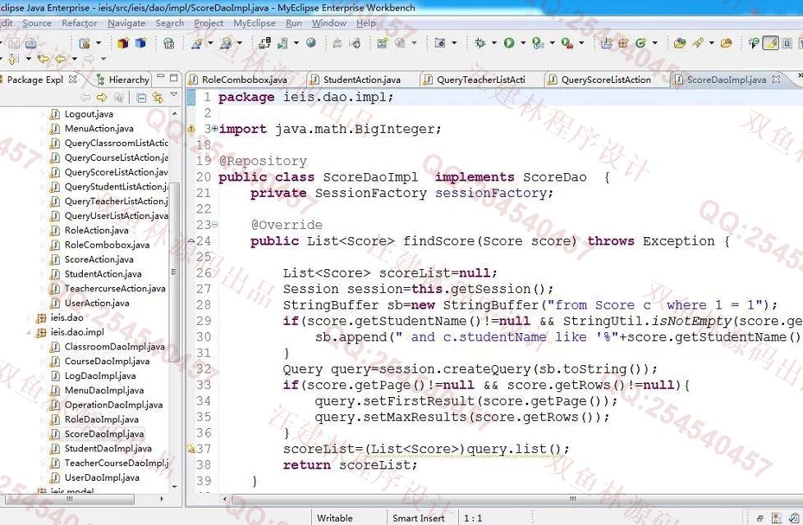Close the Package Explorer tab
803x525 pixels.
pos(72,80)
